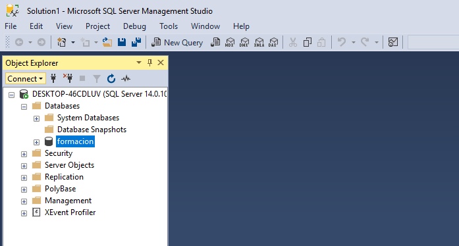Viewport: 459px width, 246px height.
Task: Click the Disconnect plug icon
Action: tap(68, 78)
